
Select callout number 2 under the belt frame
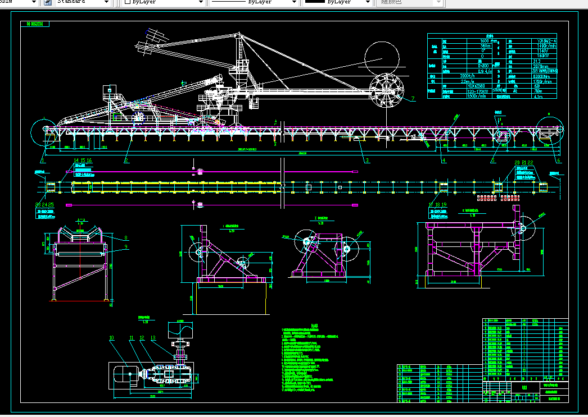point(126,160)
